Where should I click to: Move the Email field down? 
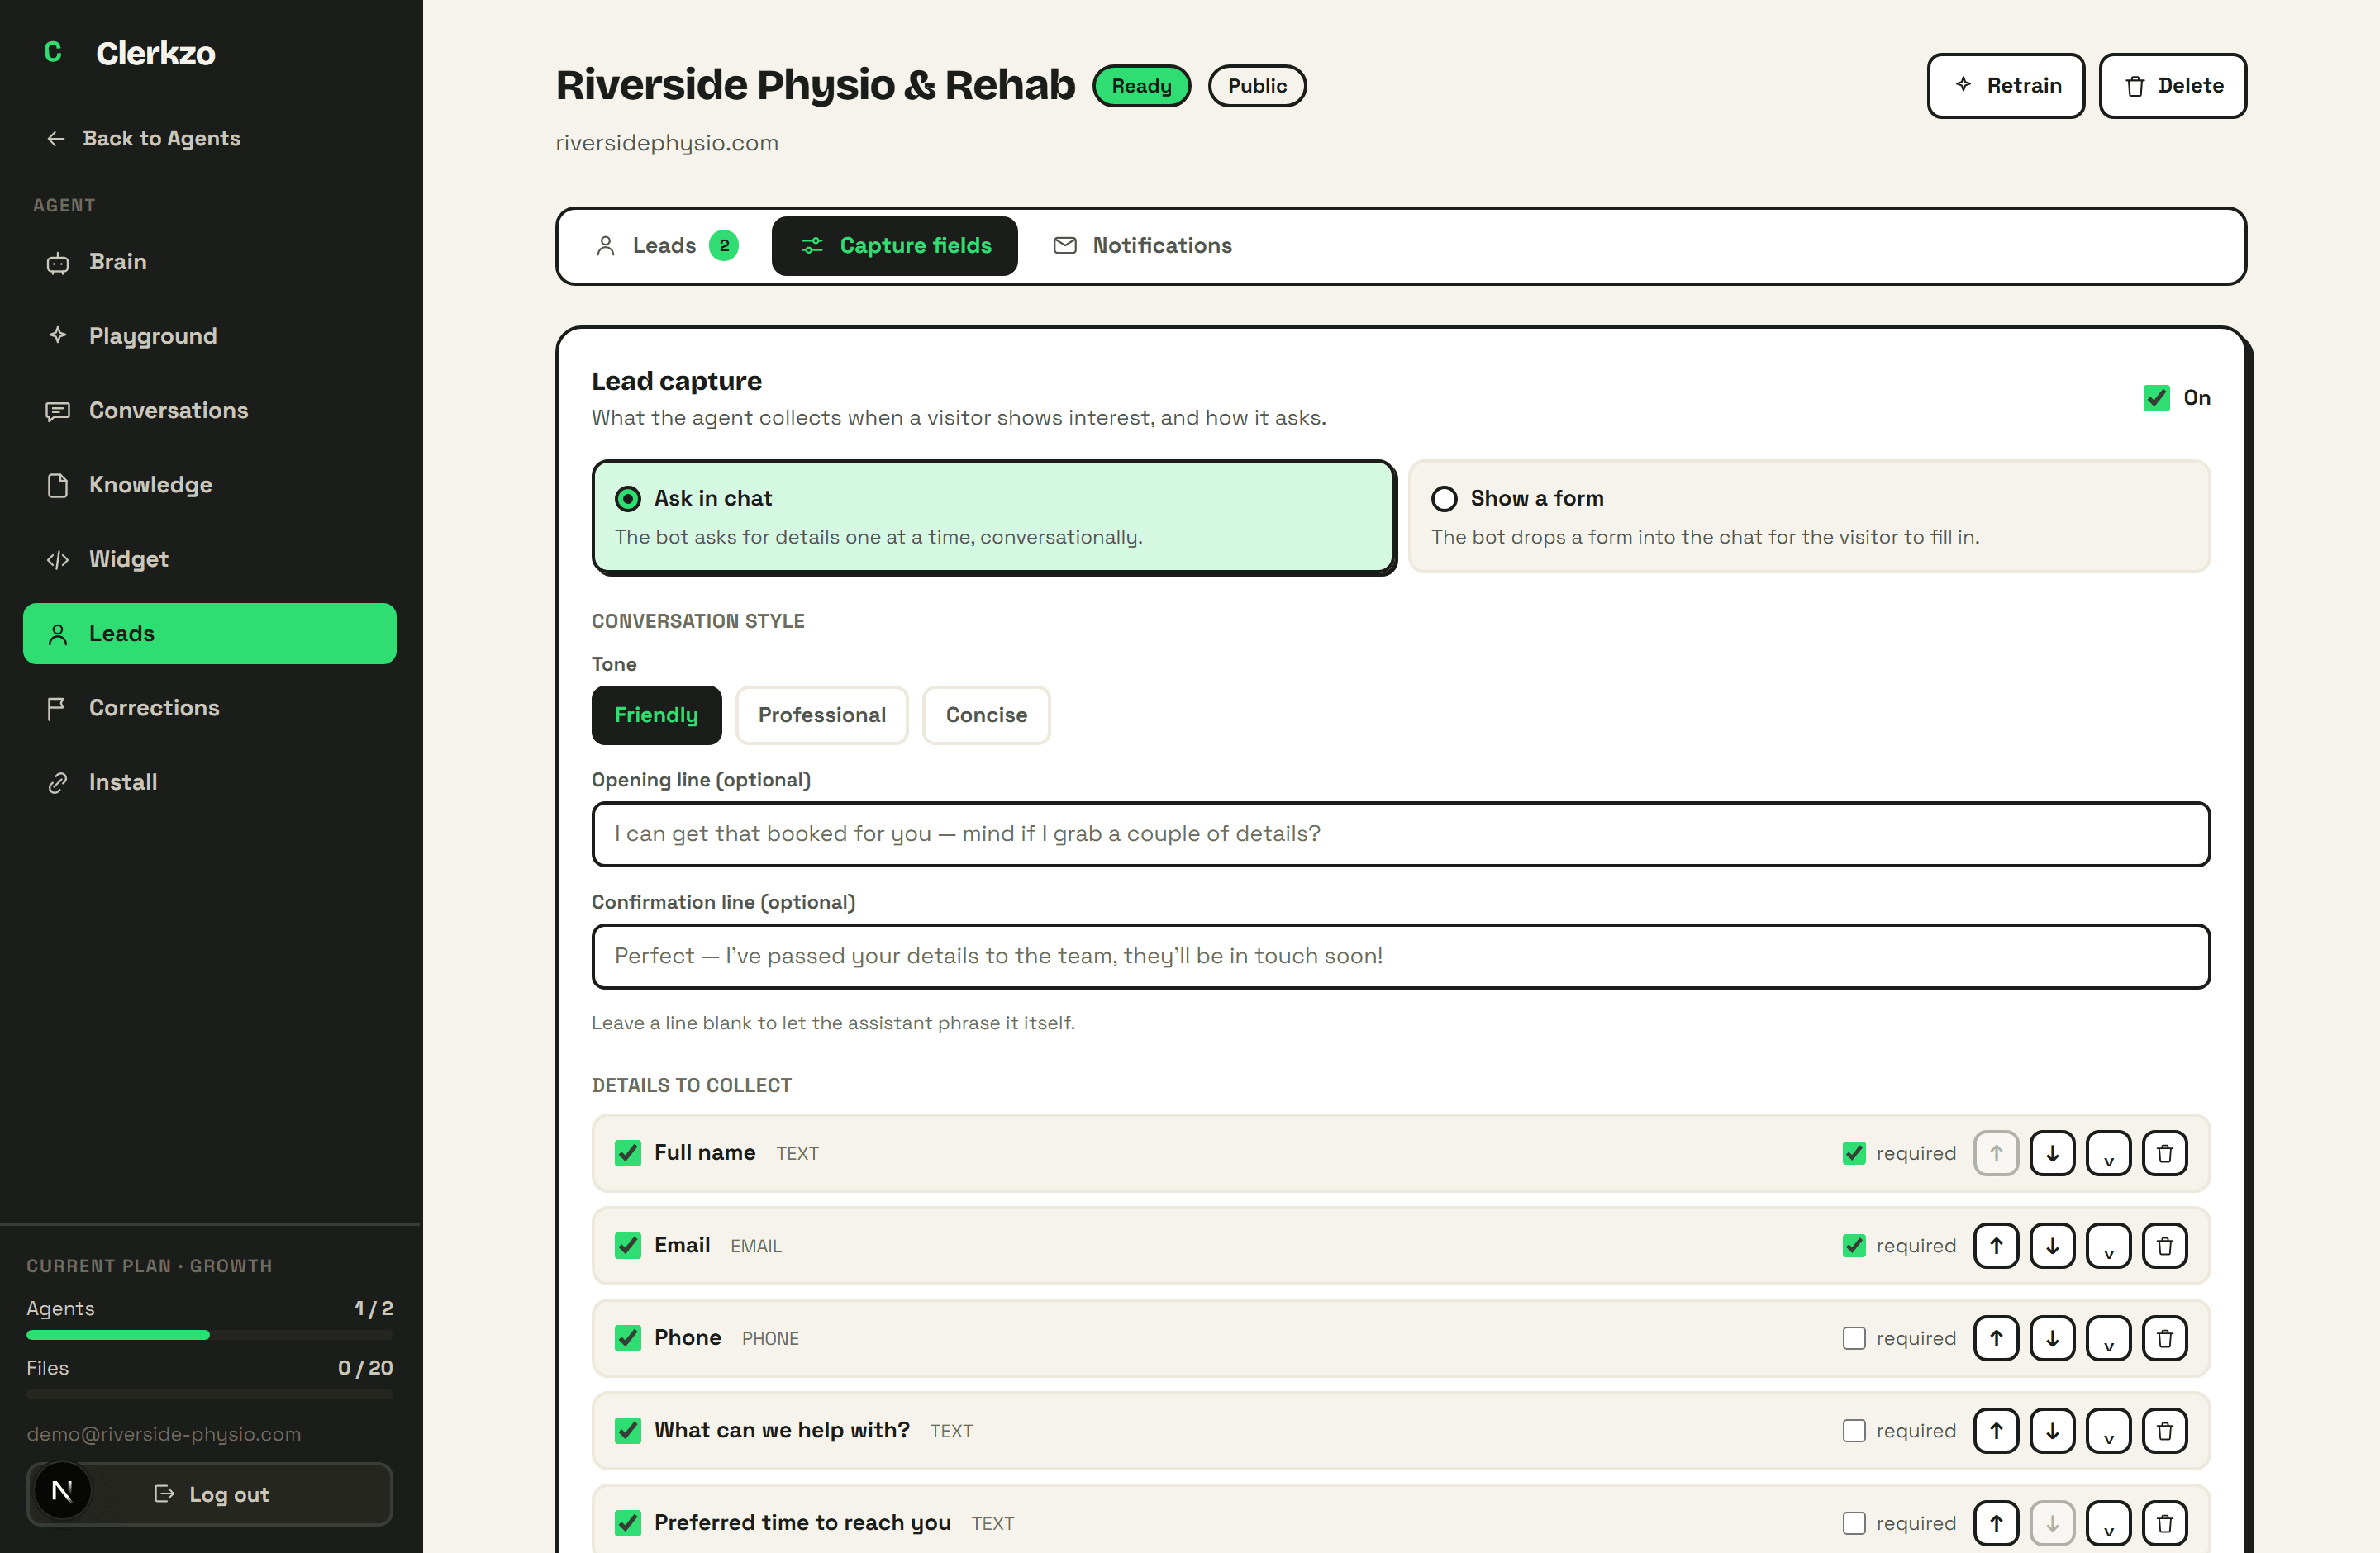pyautogui.click(x=2052, y=1245)
